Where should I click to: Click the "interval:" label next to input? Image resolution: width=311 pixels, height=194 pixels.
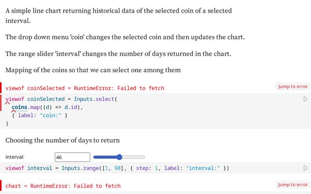coord(15,157)
